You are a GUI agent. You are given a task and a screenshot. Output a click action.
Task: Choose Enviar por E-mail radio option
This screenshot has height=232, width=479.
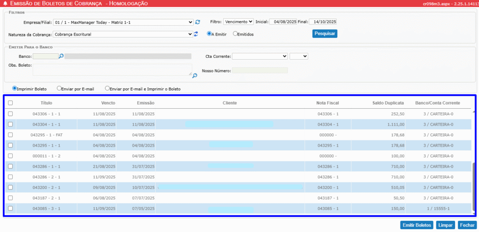click(x=59, y=88)
